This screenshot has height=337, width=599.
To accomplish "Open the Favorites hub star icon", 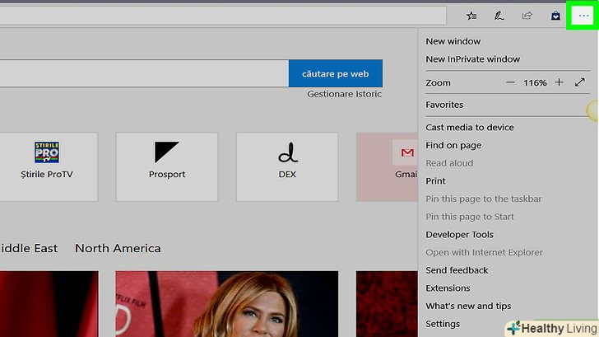I will [x=471, y=16].
